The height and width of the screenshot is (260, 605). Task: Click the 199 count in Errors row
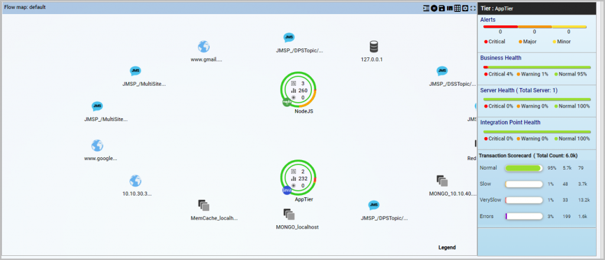click(567, 216)
